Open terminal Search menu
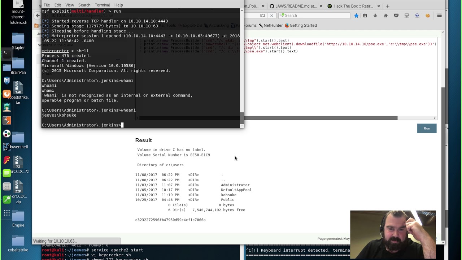 [84, 5]
